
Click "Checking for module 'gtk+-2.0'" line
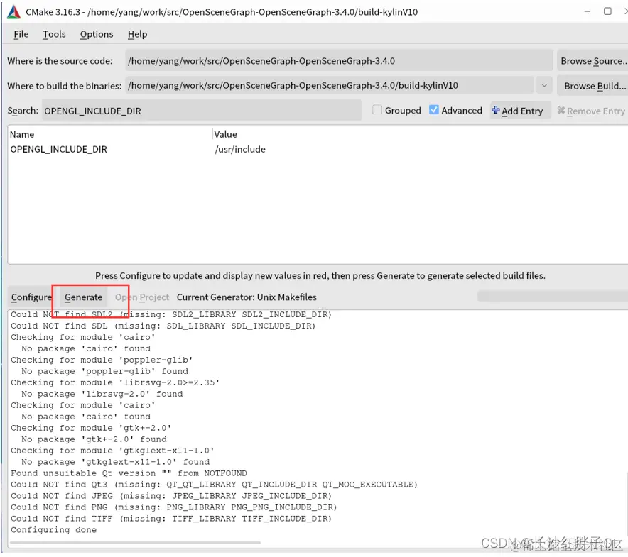pos(91,428)
